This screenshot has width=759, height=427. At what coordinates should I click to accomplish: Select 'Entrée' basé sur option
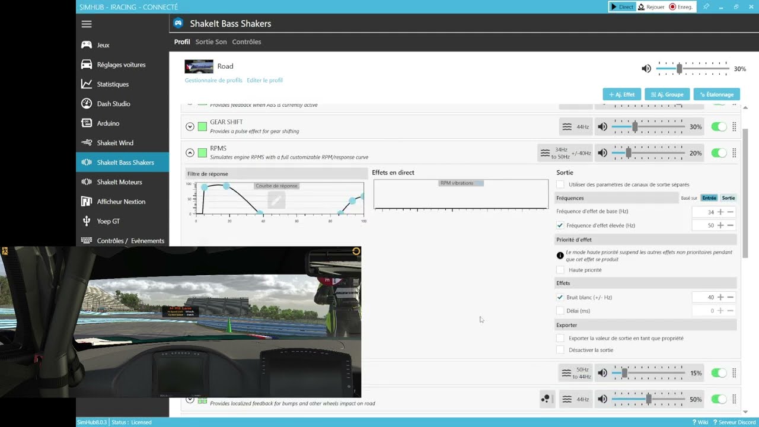709,198
